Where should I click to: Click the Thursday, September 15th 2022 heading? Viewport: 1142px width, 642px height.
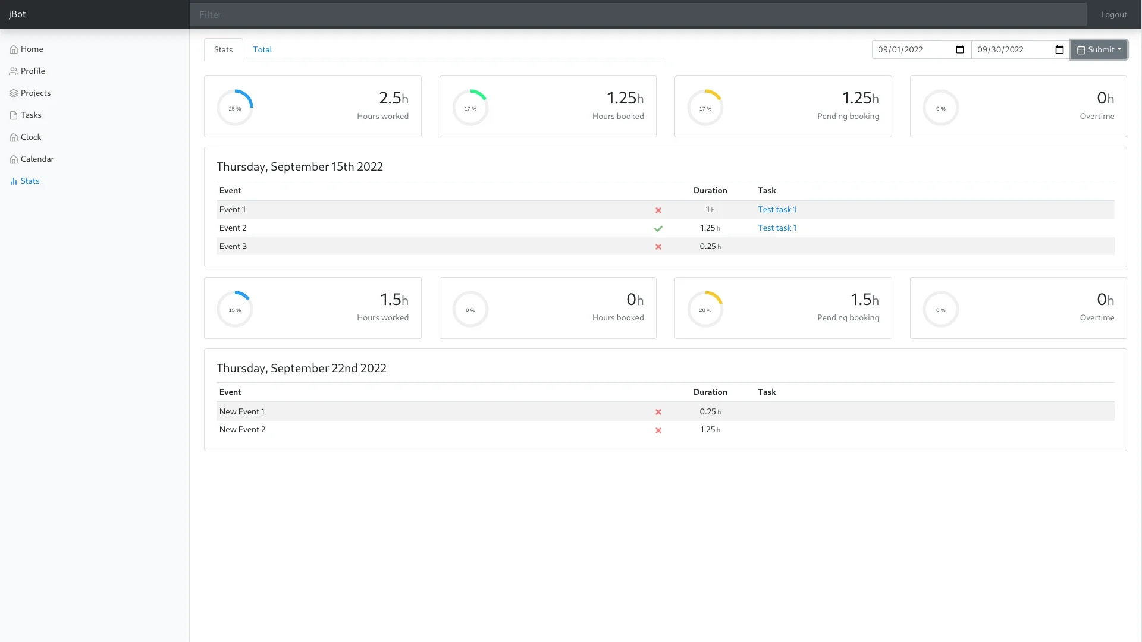300,166
